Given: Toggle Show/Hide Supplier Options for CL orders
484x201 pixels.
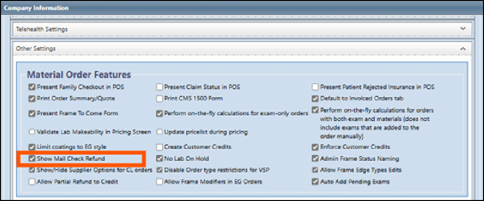Looking at the screenshot, I should pos(33,170).
